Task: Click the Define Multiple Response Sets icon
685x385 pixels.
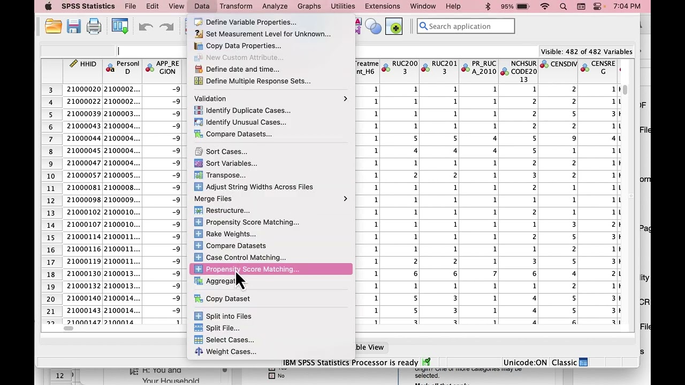Action: 199,81
